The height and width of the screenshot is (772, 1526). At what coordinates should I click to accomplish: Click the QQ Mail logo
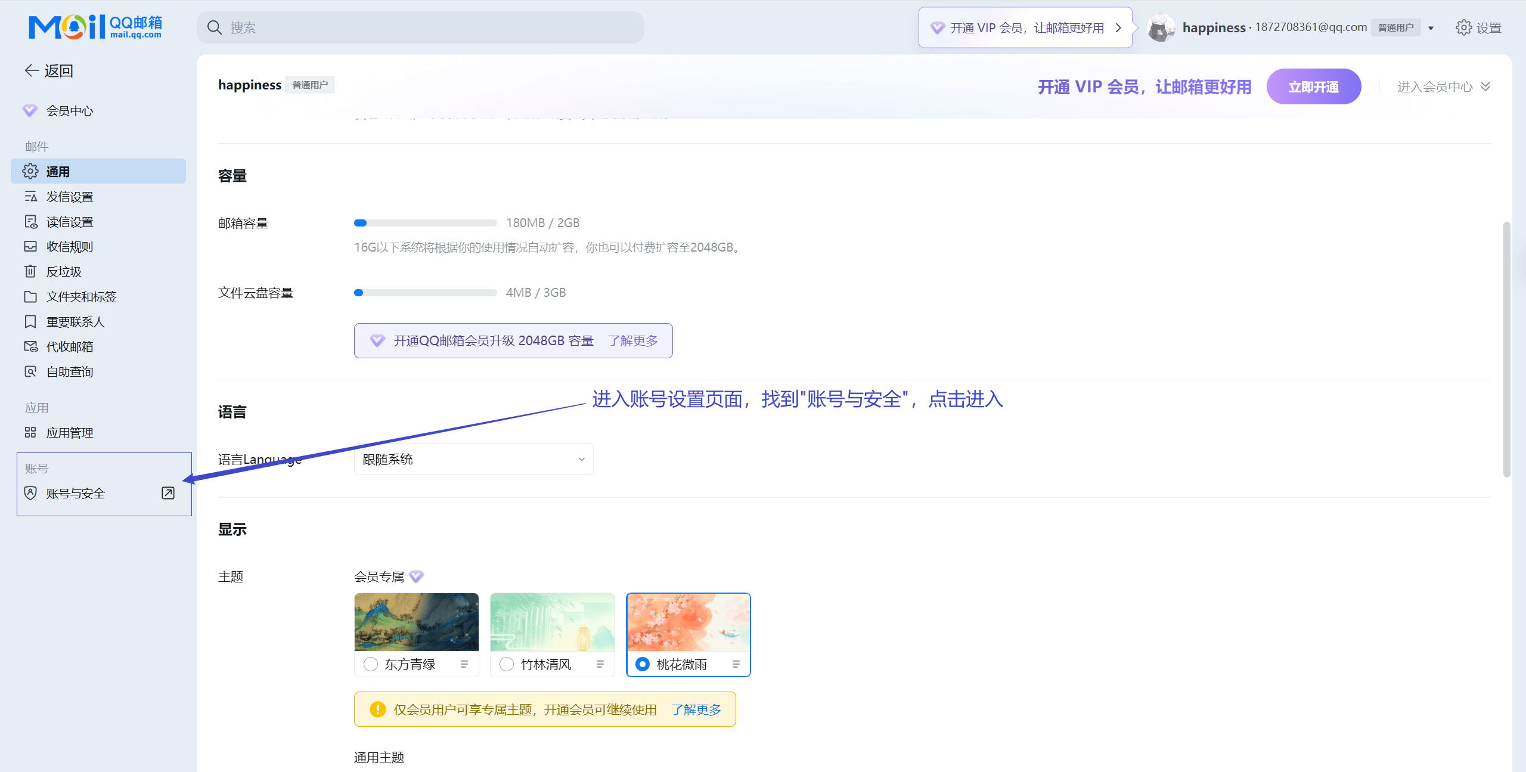(x=95, y=27)
